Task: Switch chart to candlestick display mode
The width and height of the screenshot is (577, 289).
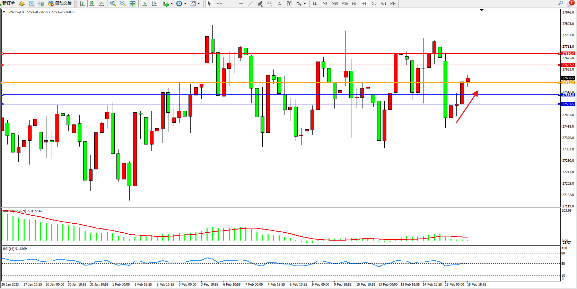Action: 92,3
